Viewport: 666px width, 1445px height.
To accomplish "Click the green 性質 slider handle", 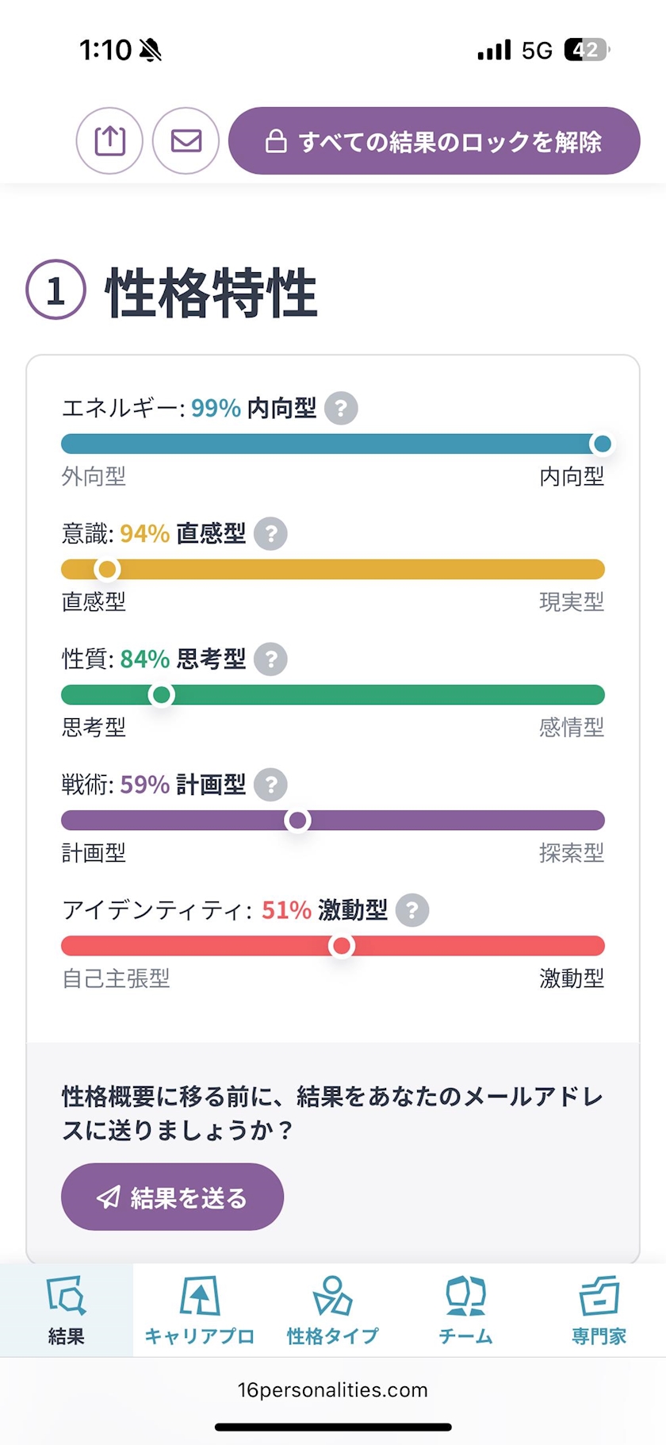I will [x=162, y=695].
